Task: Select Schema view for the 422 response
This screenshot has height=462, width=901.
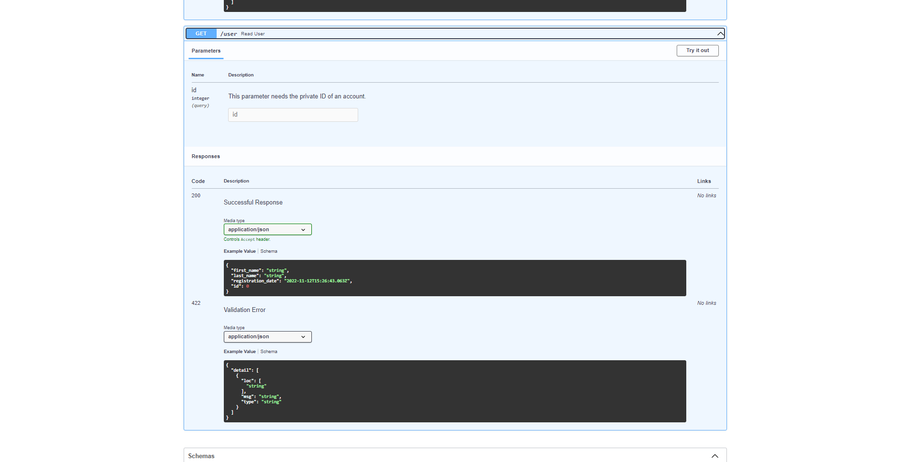Action: pyautogui.click(x=269, y=351)
